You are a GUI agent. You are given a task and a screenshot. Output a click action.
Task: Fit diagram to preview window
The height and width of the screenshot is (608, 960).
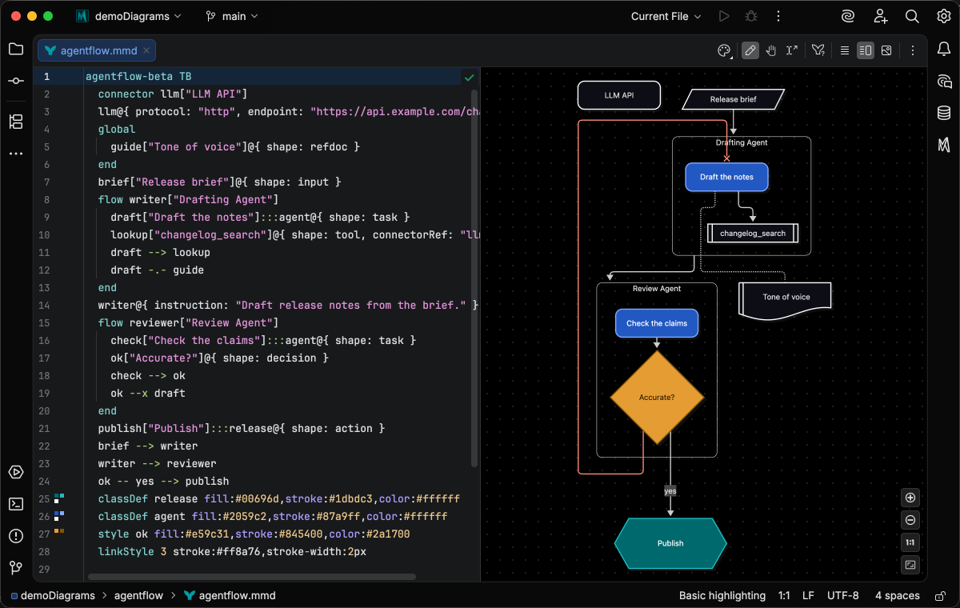tap(910, 565)
